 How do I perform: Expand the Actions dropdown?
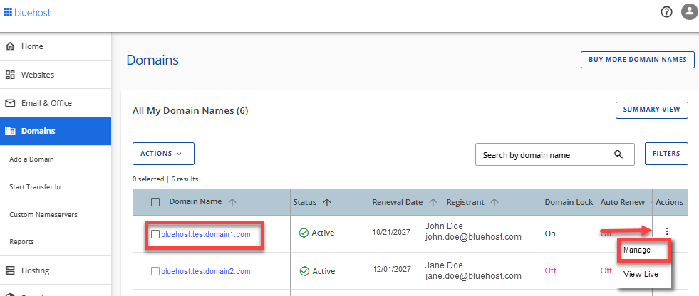pyautogui.click(x=163, y=154)
